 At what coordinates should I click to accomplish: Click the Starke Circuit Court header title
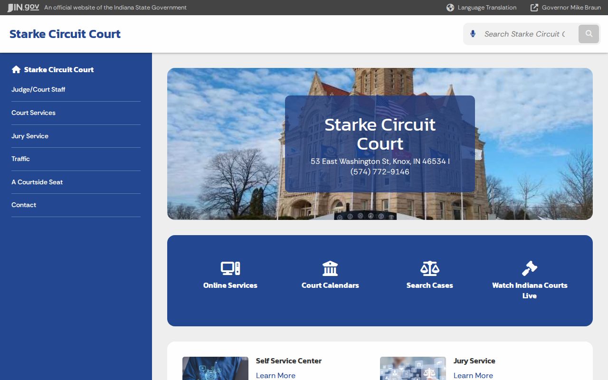tap(65, 34)
